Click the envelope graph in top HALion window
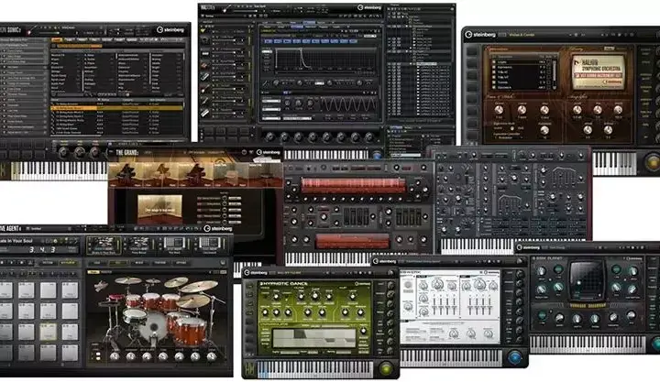 point(325,59)
